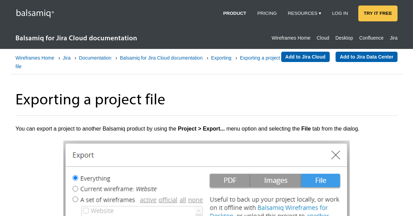The height and width of the screenshot is (216, 413).
Task: Click the TRY IT FREE button
Action: point(378,13)
